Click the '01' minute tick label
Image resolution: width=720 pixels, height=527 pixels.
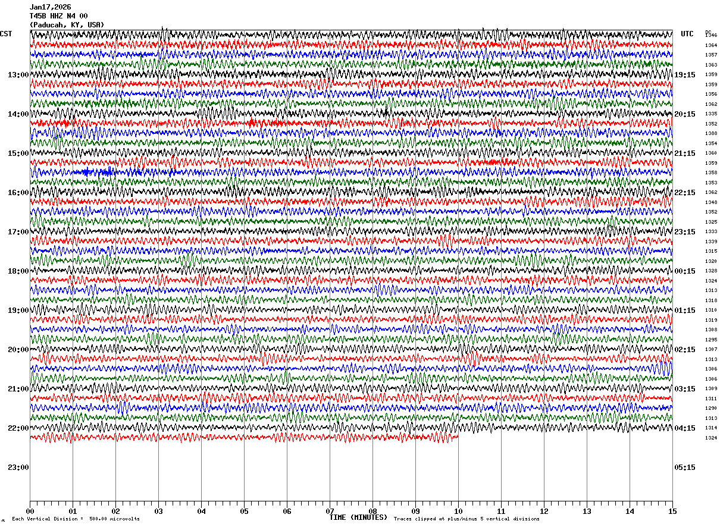pos(73,511)
